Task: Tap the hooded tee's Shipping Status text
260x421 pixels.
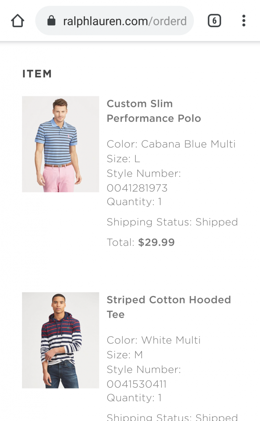Action: [x=172, y=417]
